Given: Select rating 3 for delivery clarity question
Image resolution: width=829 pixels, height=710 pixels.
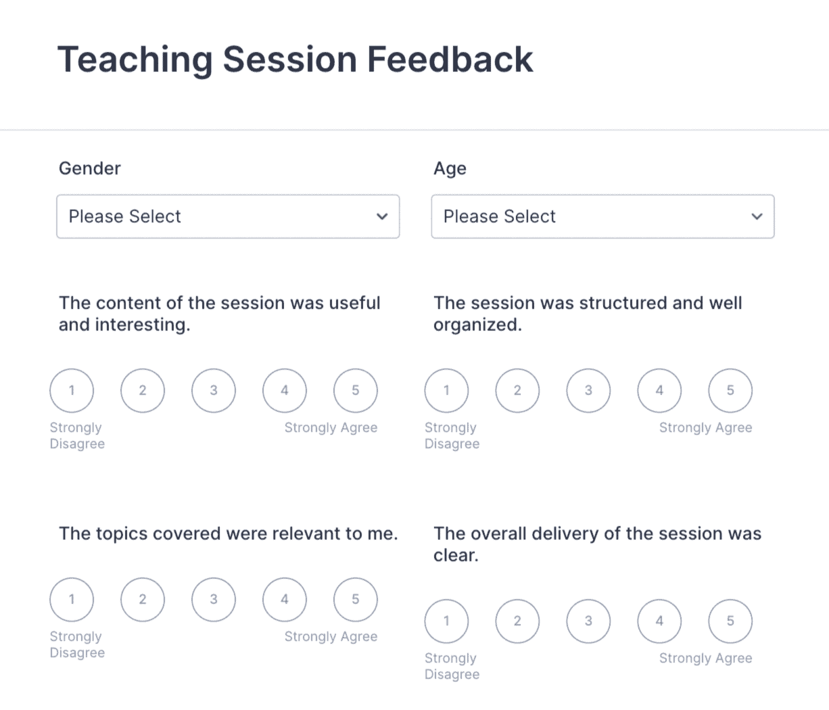Looking at the screenshot, I should point(588,621).
